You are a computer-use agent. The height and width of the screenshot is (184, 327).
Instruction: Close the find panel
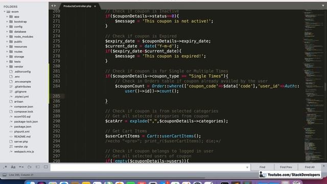[324, 166]
